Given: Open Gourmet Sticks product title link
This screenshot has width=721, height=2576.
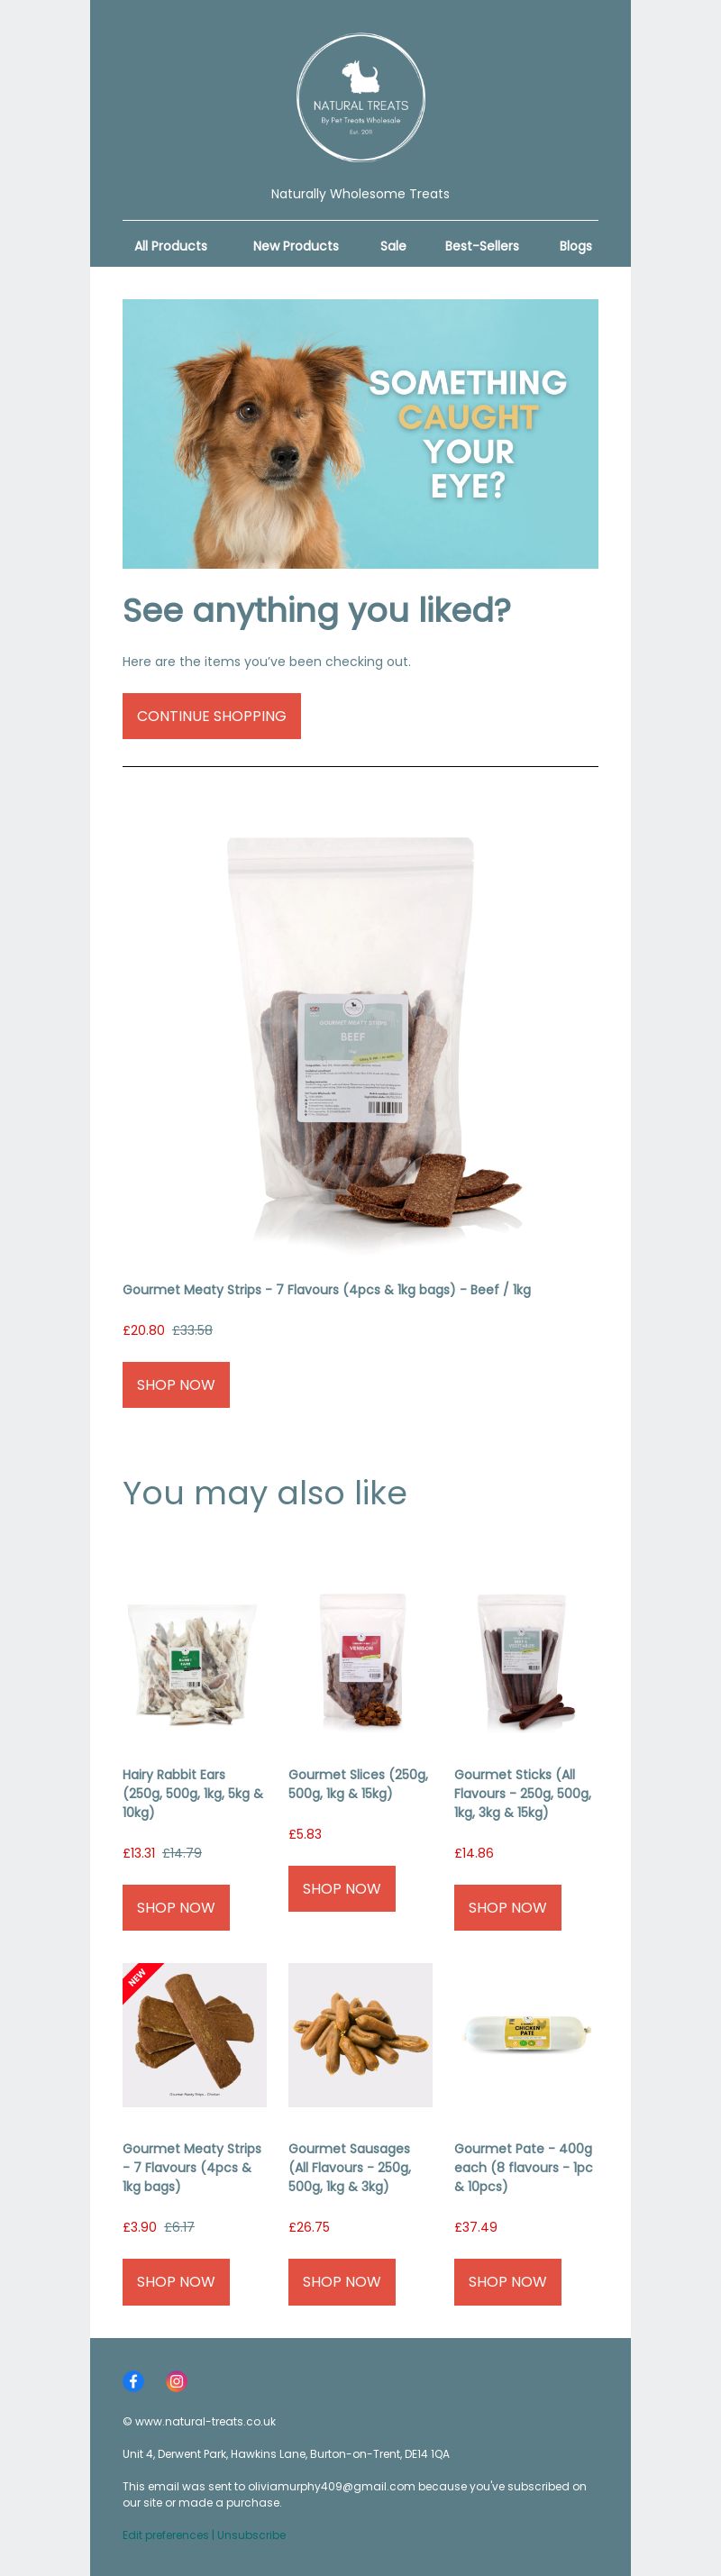Looking at the screenshot, I should coord(523,1793).
